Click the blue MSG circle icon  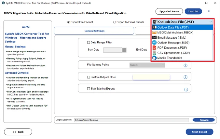(154, 43)
